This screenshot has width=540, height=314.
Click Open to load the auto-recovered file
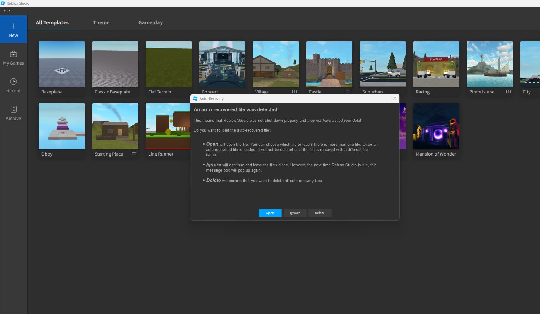pyautogui.click(x=270, y=213)
